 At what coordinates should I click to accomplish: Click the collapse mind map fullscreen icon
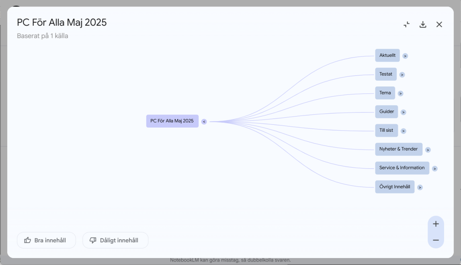click(x=406, y=25)
